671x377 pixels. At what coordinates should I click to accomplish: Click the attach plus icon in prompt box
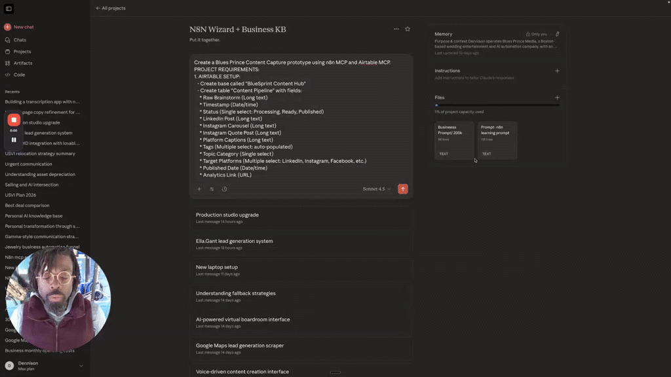[199, 189]
